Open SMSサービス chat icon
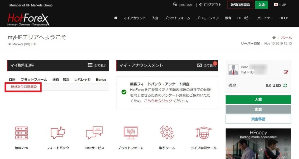Viewport: 299px width, 159px height. tap(94, 133)
